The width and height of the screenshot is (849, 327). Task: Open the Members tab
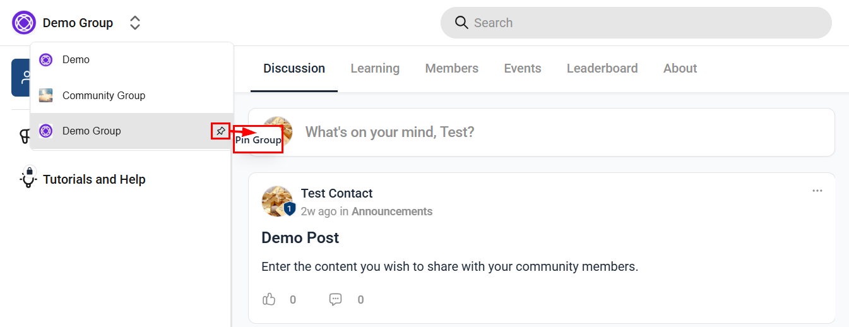tap(452, 68)
